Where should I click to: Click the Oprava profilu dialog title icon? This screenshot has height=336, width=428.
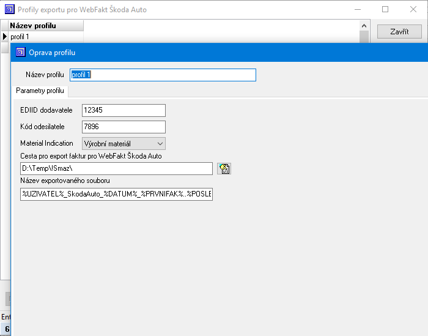(x=20, y=53)
